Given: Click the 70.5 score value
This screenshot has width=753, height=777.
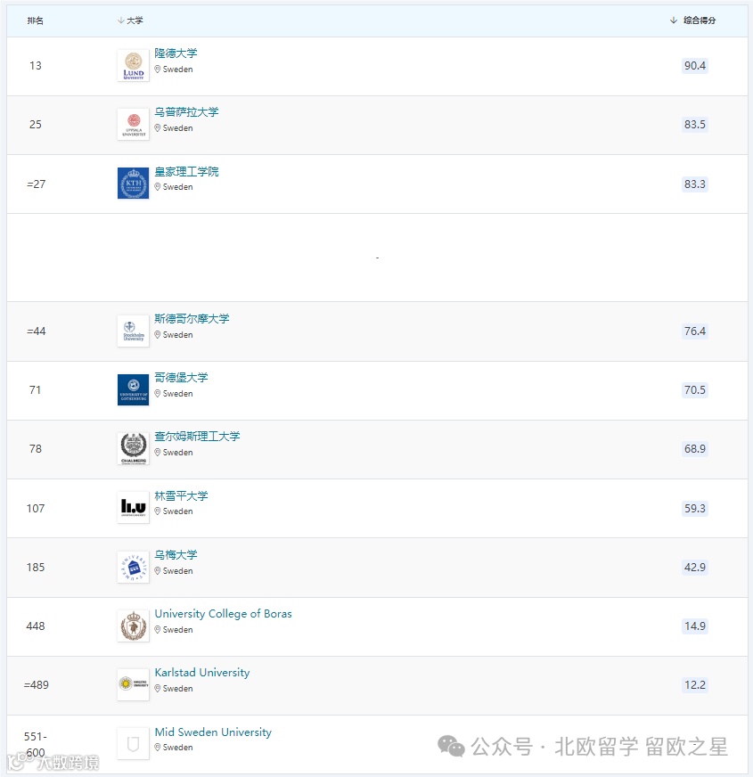Looking at the screenshot, I should 694,390.
